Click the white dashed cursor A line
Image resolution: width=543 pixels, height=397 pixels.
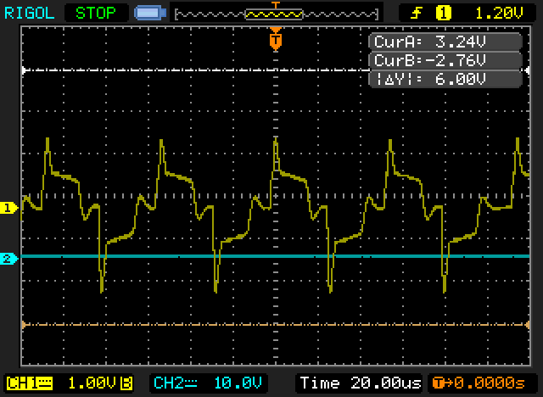170,70
